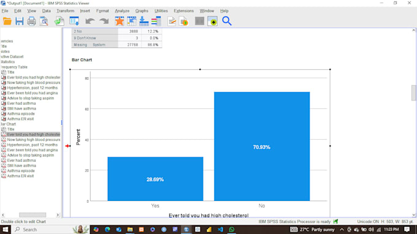Click the Undo arrow icon

click(90, 21)
